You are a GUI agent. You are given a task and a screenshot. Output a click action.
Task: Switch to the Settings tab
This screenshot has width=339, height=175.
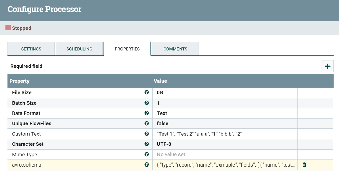(31, 49)
